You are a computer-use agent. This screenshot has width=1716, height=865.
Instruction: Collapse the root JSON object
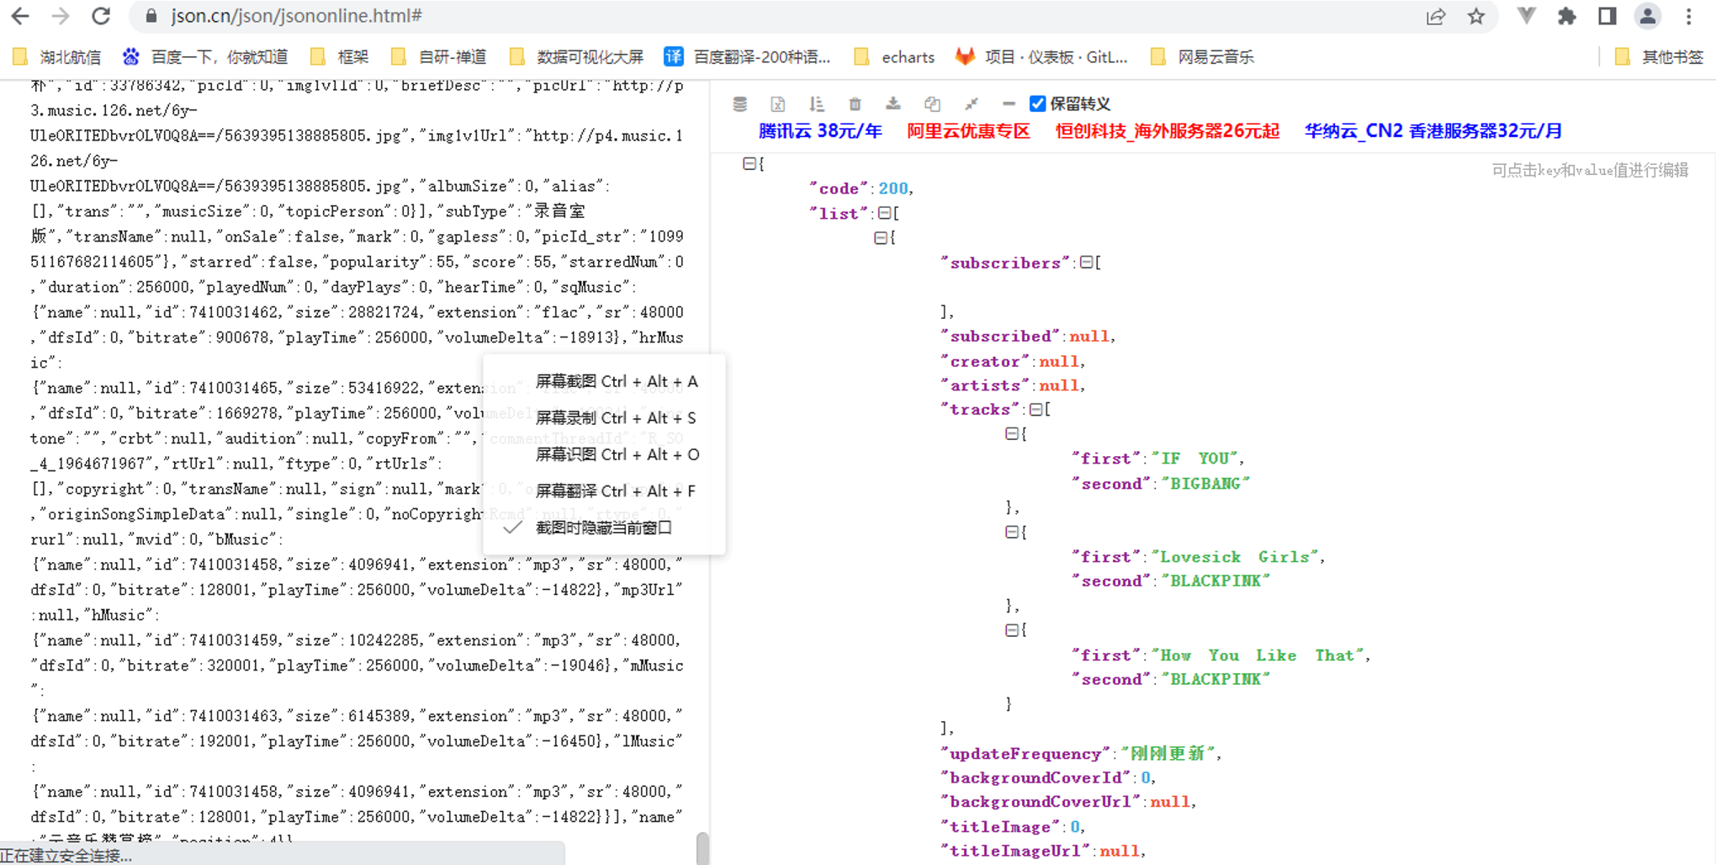(749, 163)
